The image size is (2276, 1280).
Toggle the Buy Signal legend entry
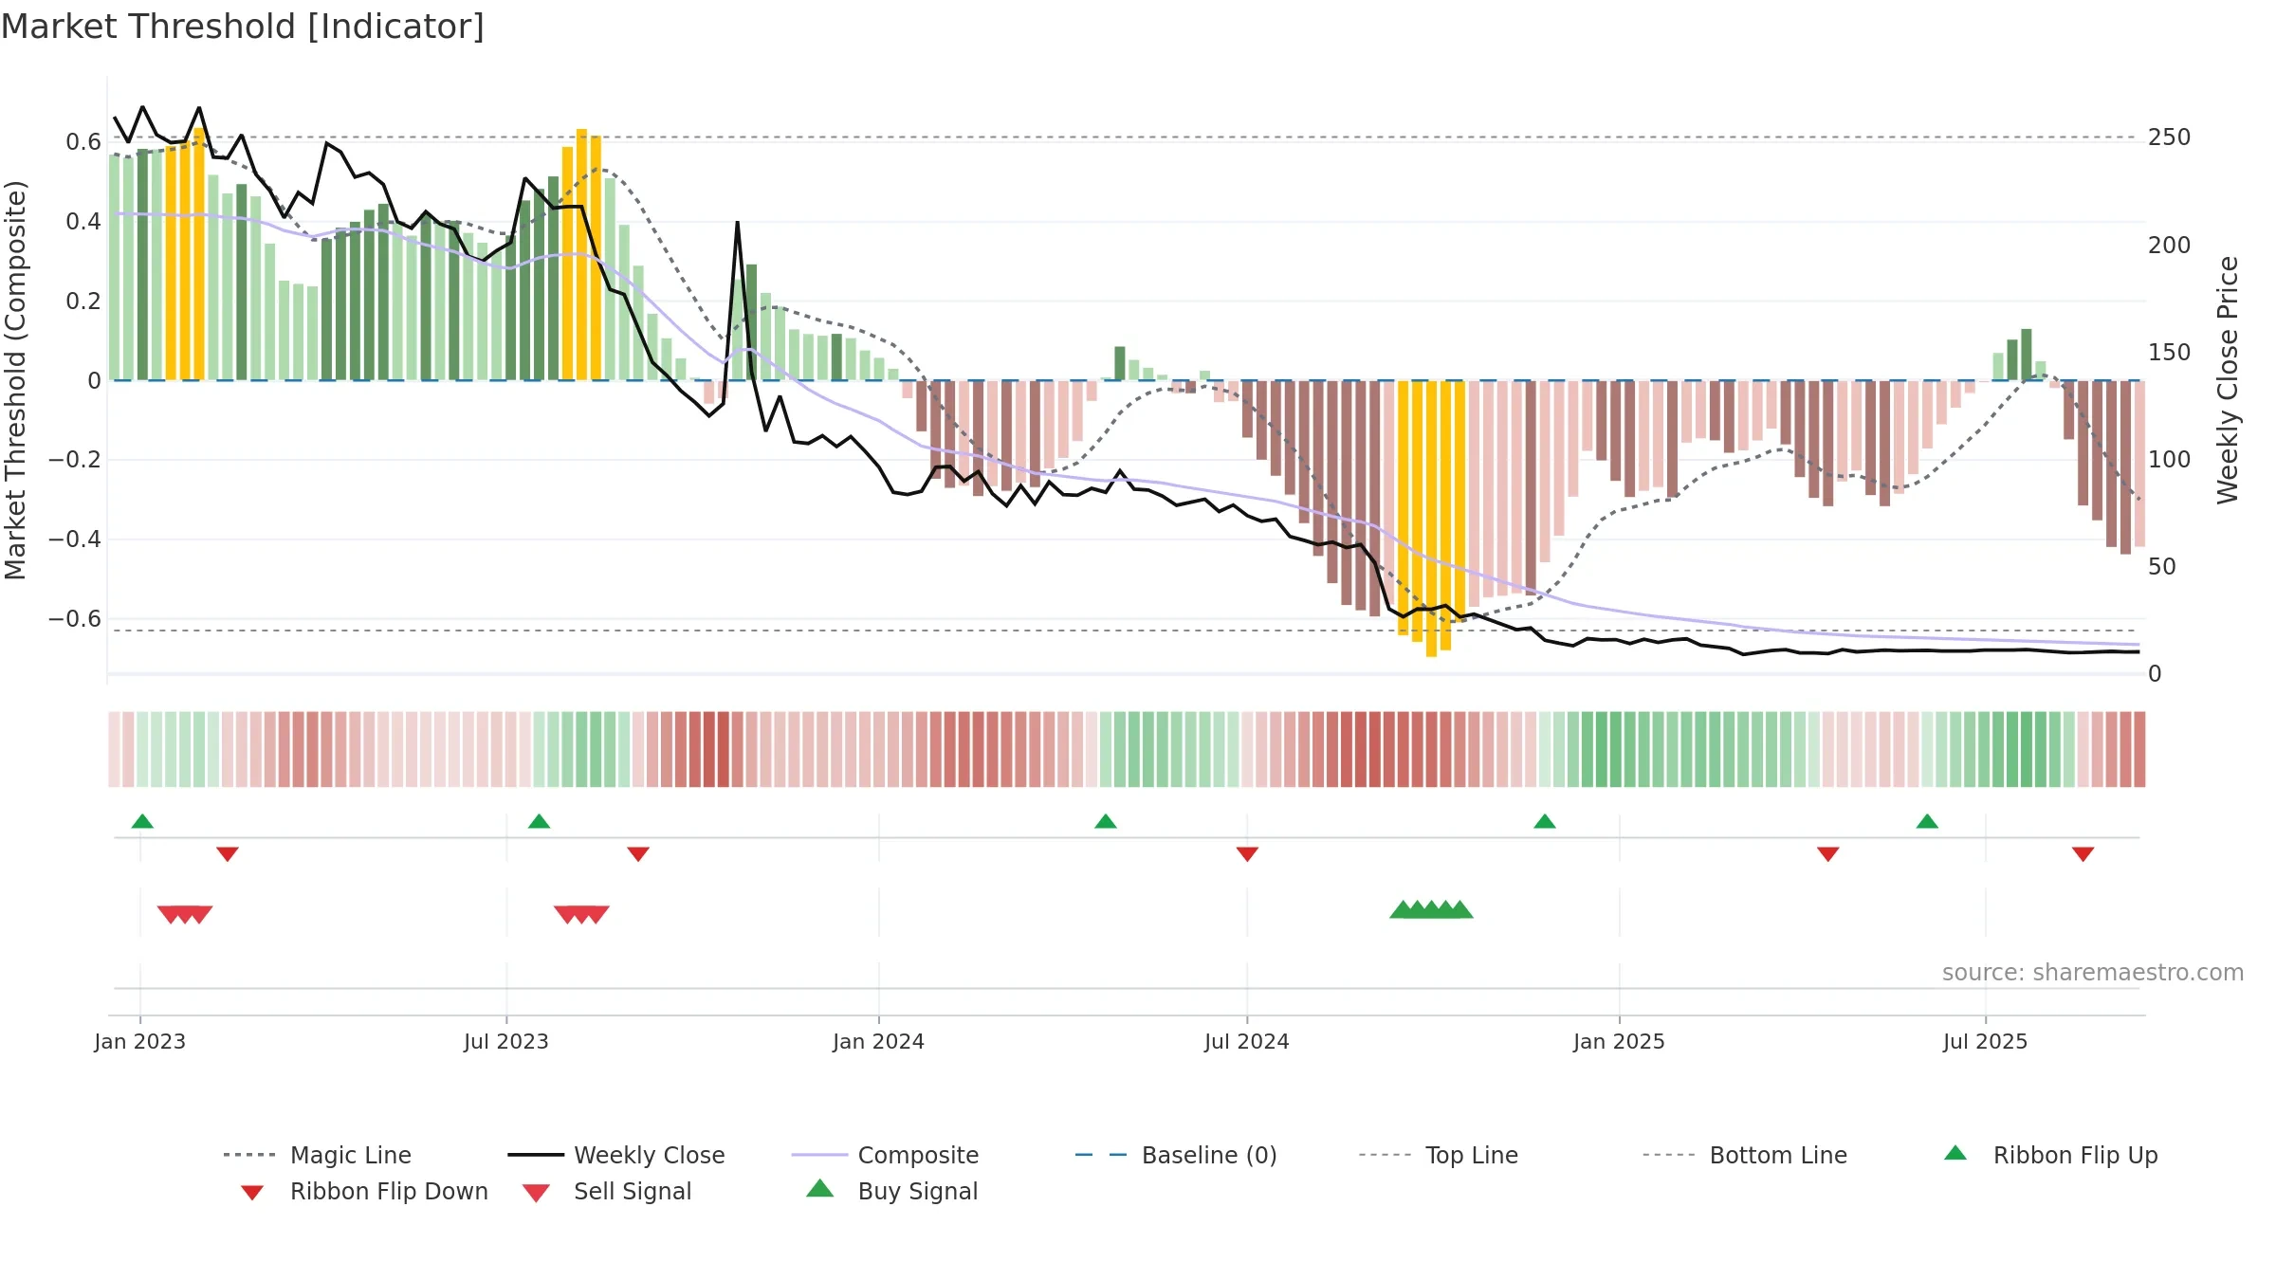(891, 1191)
